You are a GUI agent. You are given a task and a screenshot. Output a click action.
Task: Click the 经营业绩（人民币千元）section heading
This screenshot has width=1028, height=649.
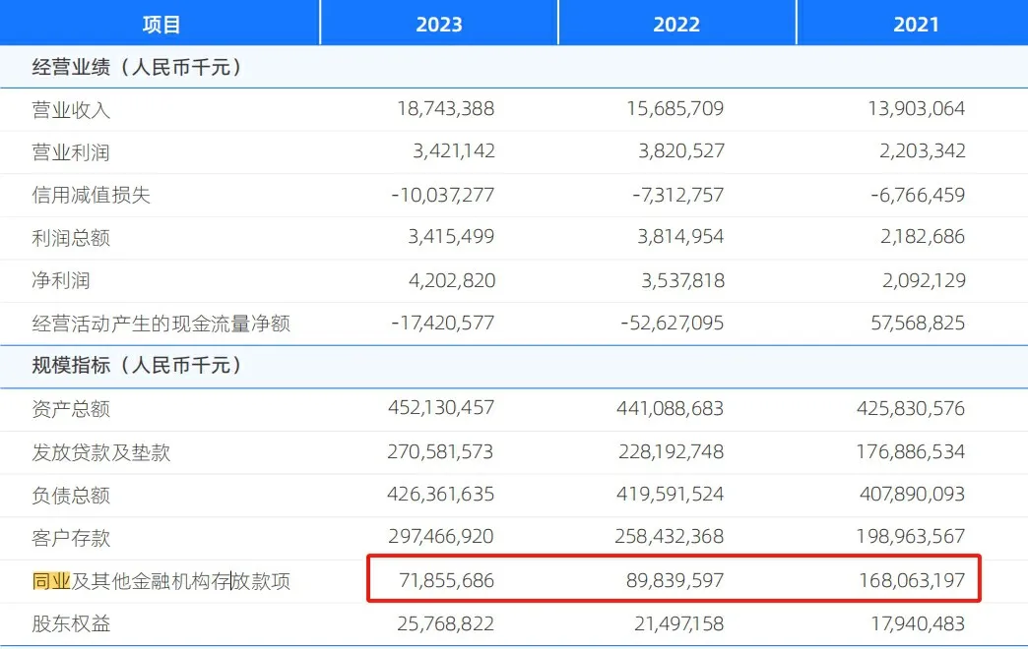point(137,68)
